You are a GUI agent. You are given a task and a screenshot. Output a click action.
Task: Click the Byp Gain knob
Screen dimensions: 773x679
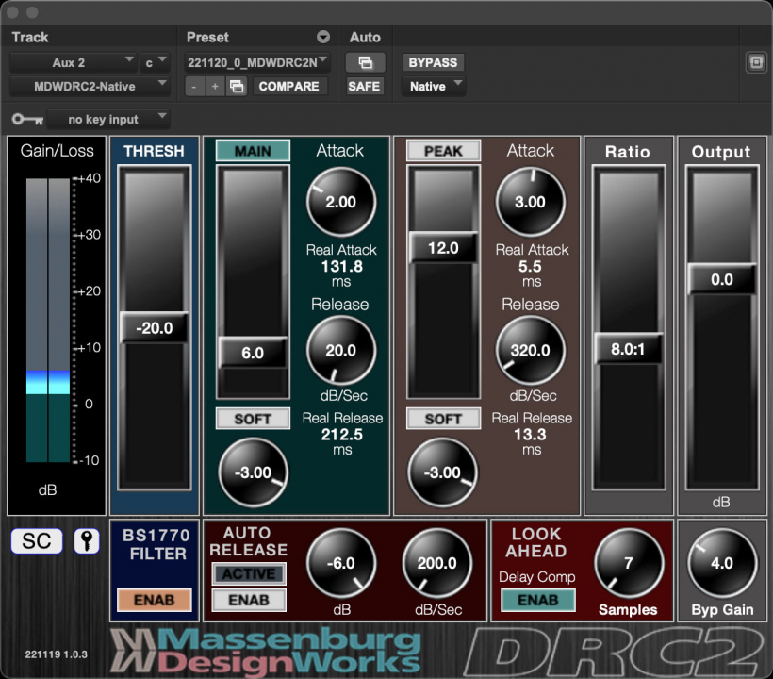pos(721,564)
